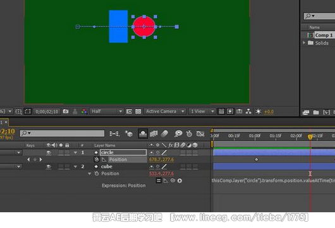
Task: Collapse the cube layer twirl arrow
Action: coord(75,166)
